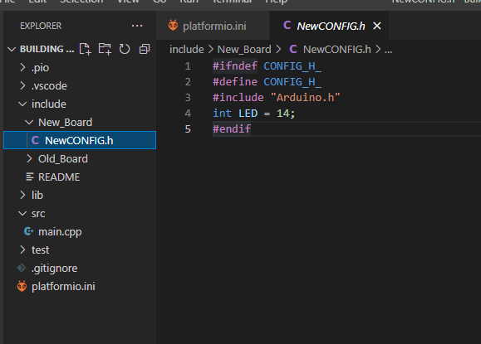Open Explorer more actions ellipsis
The height and width of the screenshot is (344, 481).
[x=137, y=26]
